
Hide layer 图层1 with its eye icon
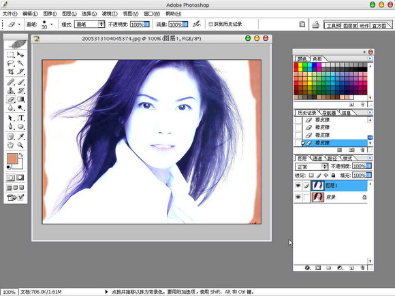[x=298, y=186]
